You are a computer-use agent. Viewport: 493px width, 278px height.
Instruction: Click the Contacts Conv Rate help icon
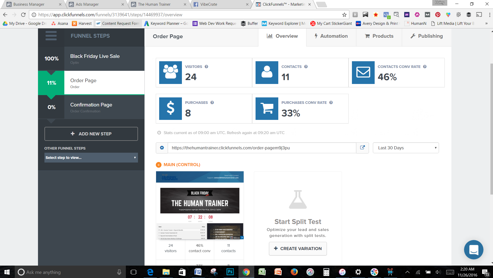tap(425, 67)
